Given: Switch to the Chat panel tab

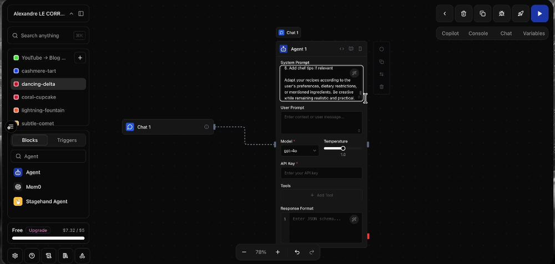Looking at the screenshot, I should point(506,34).
